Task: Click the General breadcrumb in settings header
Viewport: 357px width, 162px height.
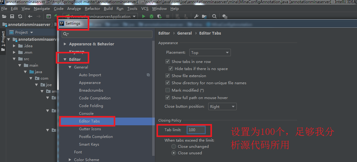Action: pos(184,33)
